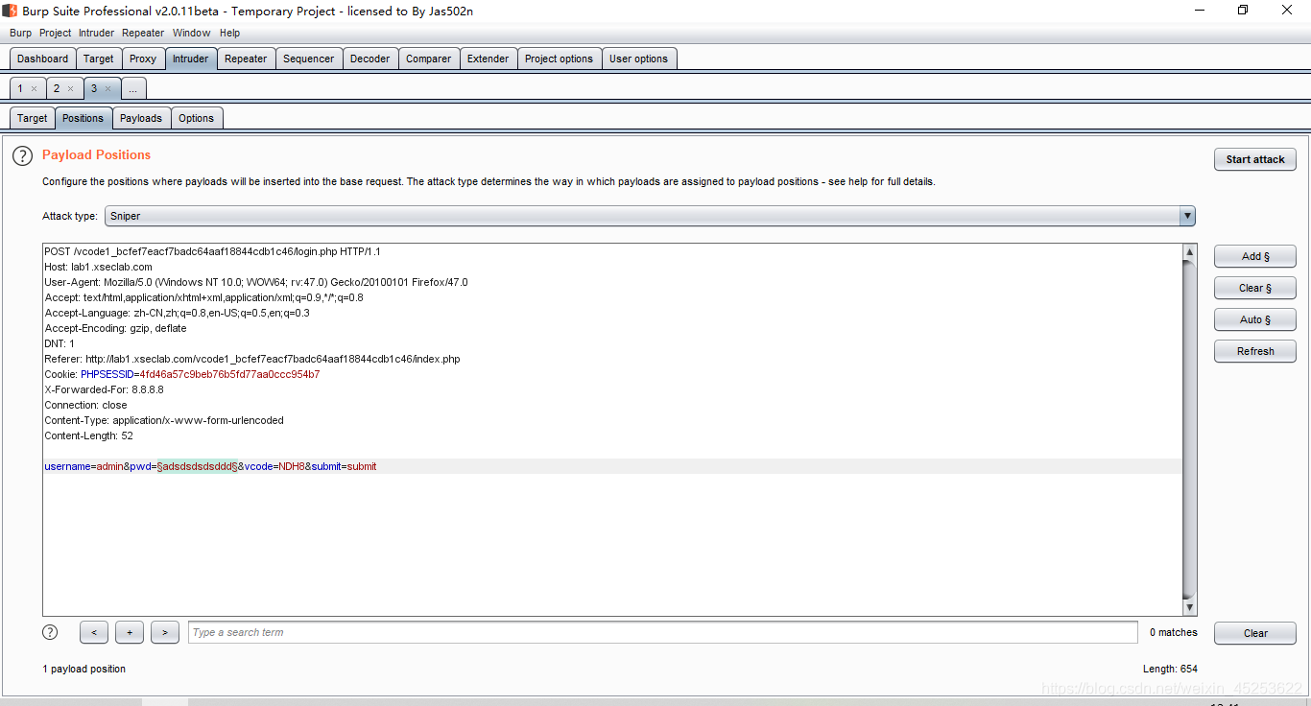Go to next search match
The height and width of the screenshot is (706, 1311).
(165, 632)
